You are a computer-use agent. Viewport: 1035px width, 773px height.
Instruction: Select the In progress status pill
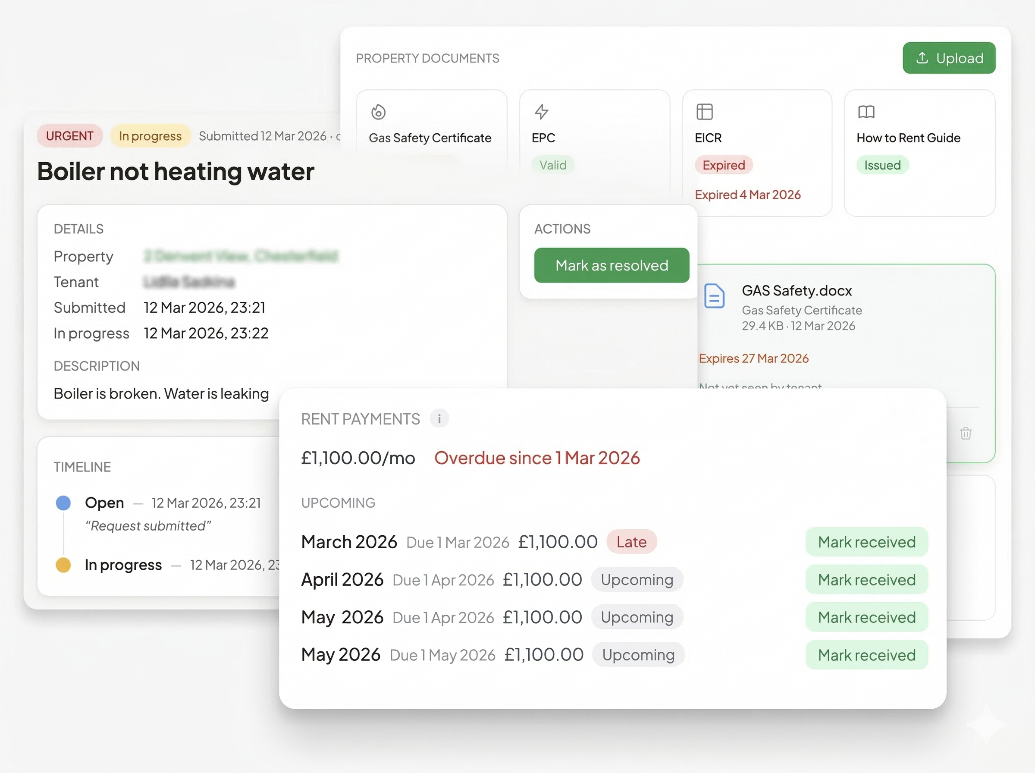pos(150,136)
